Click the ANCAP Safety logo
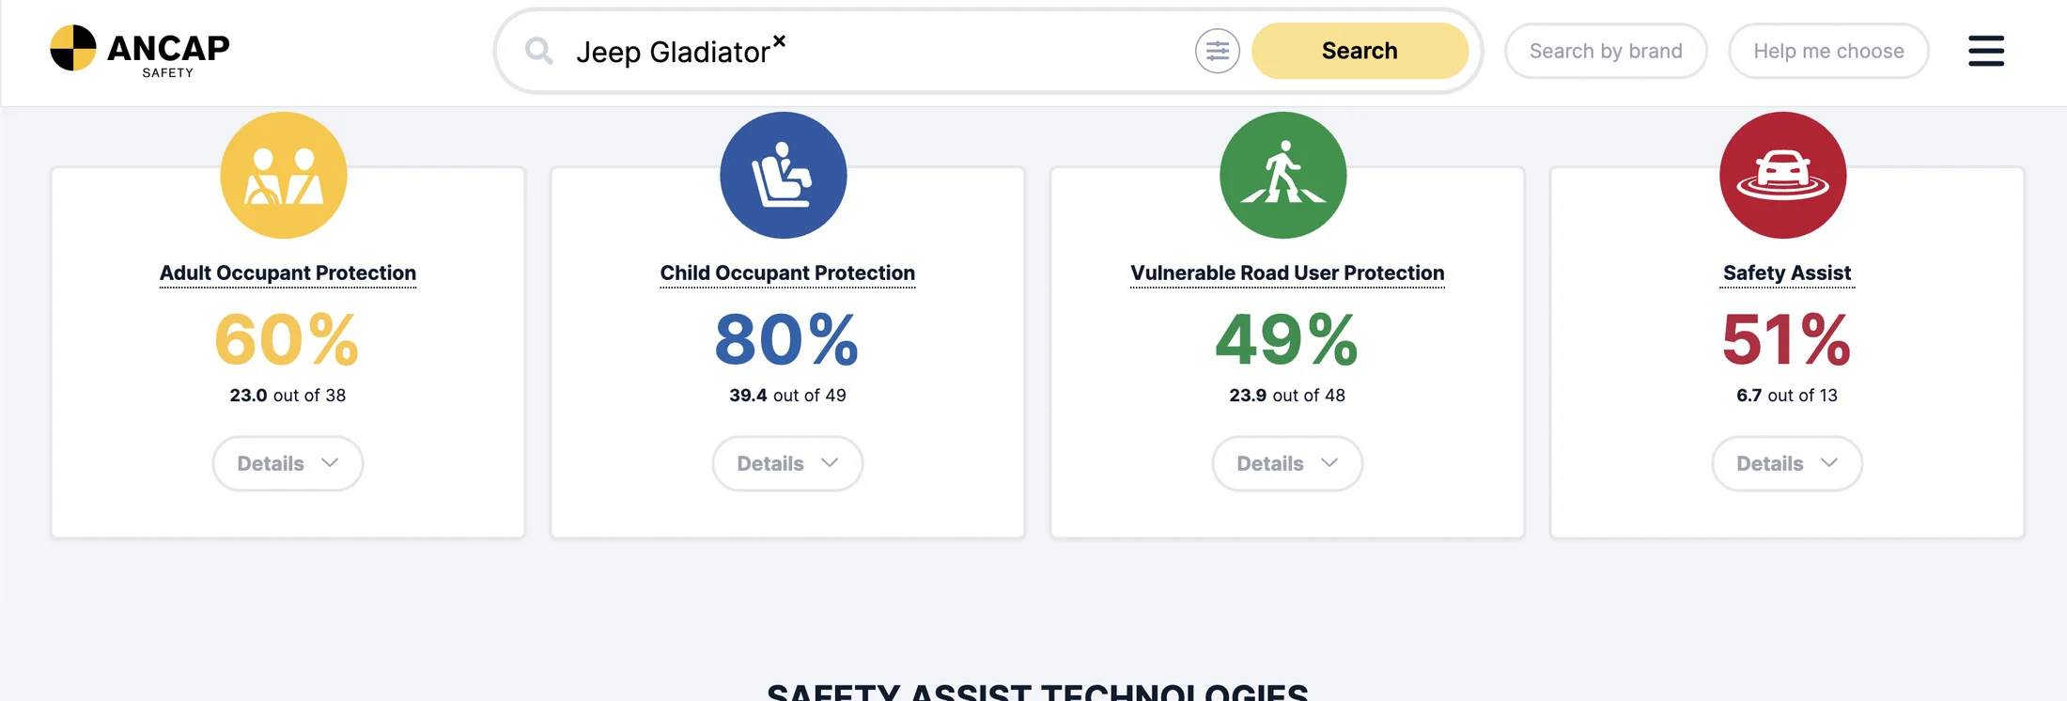 point(139,50)
